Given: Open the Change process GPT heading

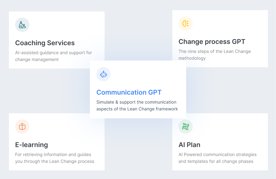Looking at the screenshot, I should coord(212,41).
